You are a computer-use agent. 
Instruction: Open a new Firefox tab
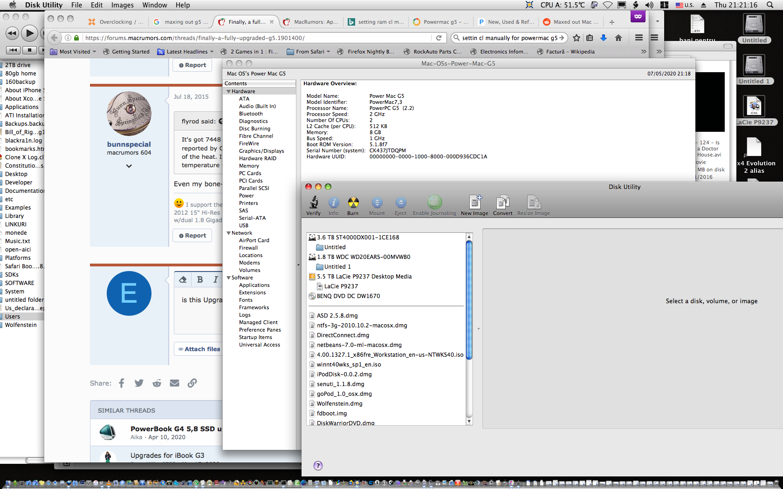click(x=612, y=22)
